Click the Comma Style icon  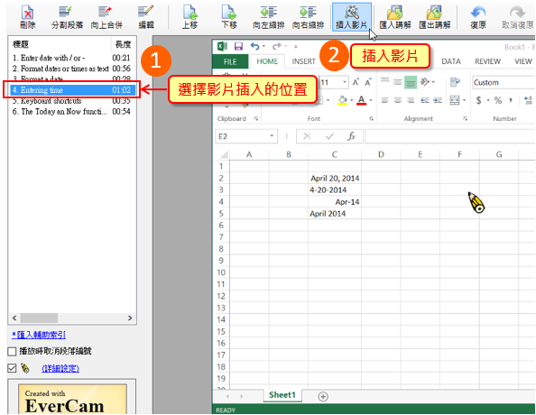[x=511, y=100]
